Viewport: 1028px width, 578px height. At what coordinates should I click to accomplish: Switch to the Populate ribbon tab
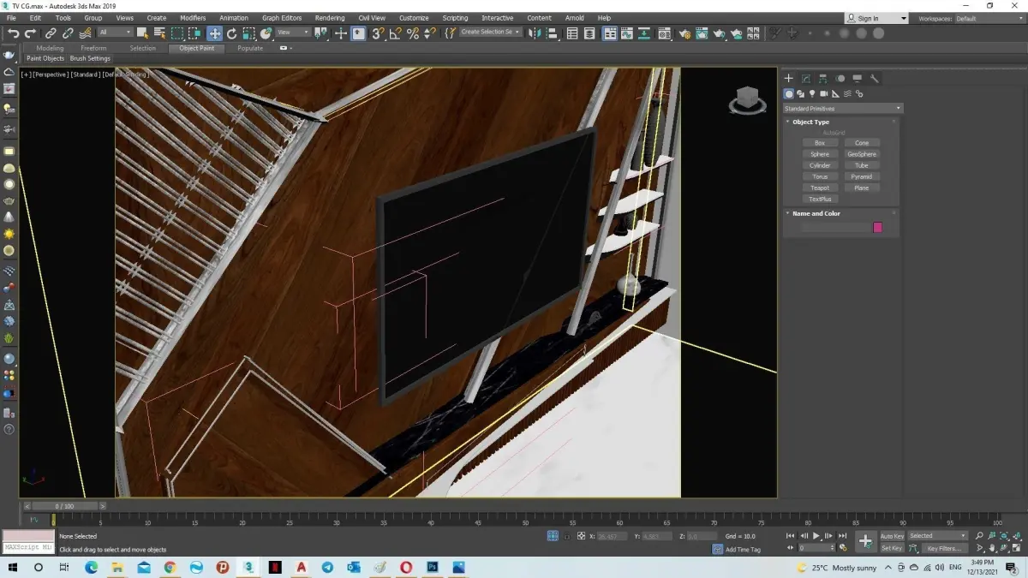point(250,48)
